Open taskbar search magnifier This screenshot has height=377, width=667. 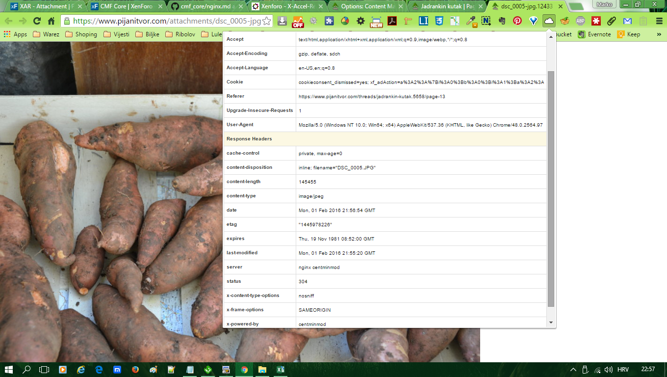27,370
